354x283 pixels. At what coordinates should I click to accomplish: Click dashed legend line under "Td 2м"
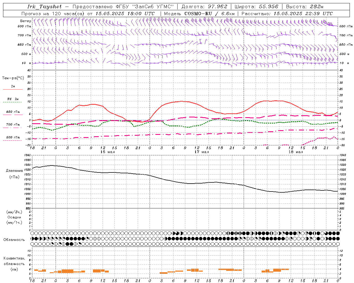(13, 102)
